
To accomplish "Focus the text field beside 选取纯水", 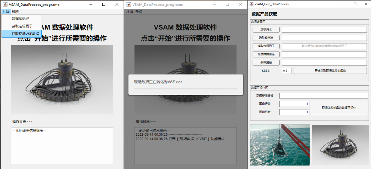I will [324, 30].
